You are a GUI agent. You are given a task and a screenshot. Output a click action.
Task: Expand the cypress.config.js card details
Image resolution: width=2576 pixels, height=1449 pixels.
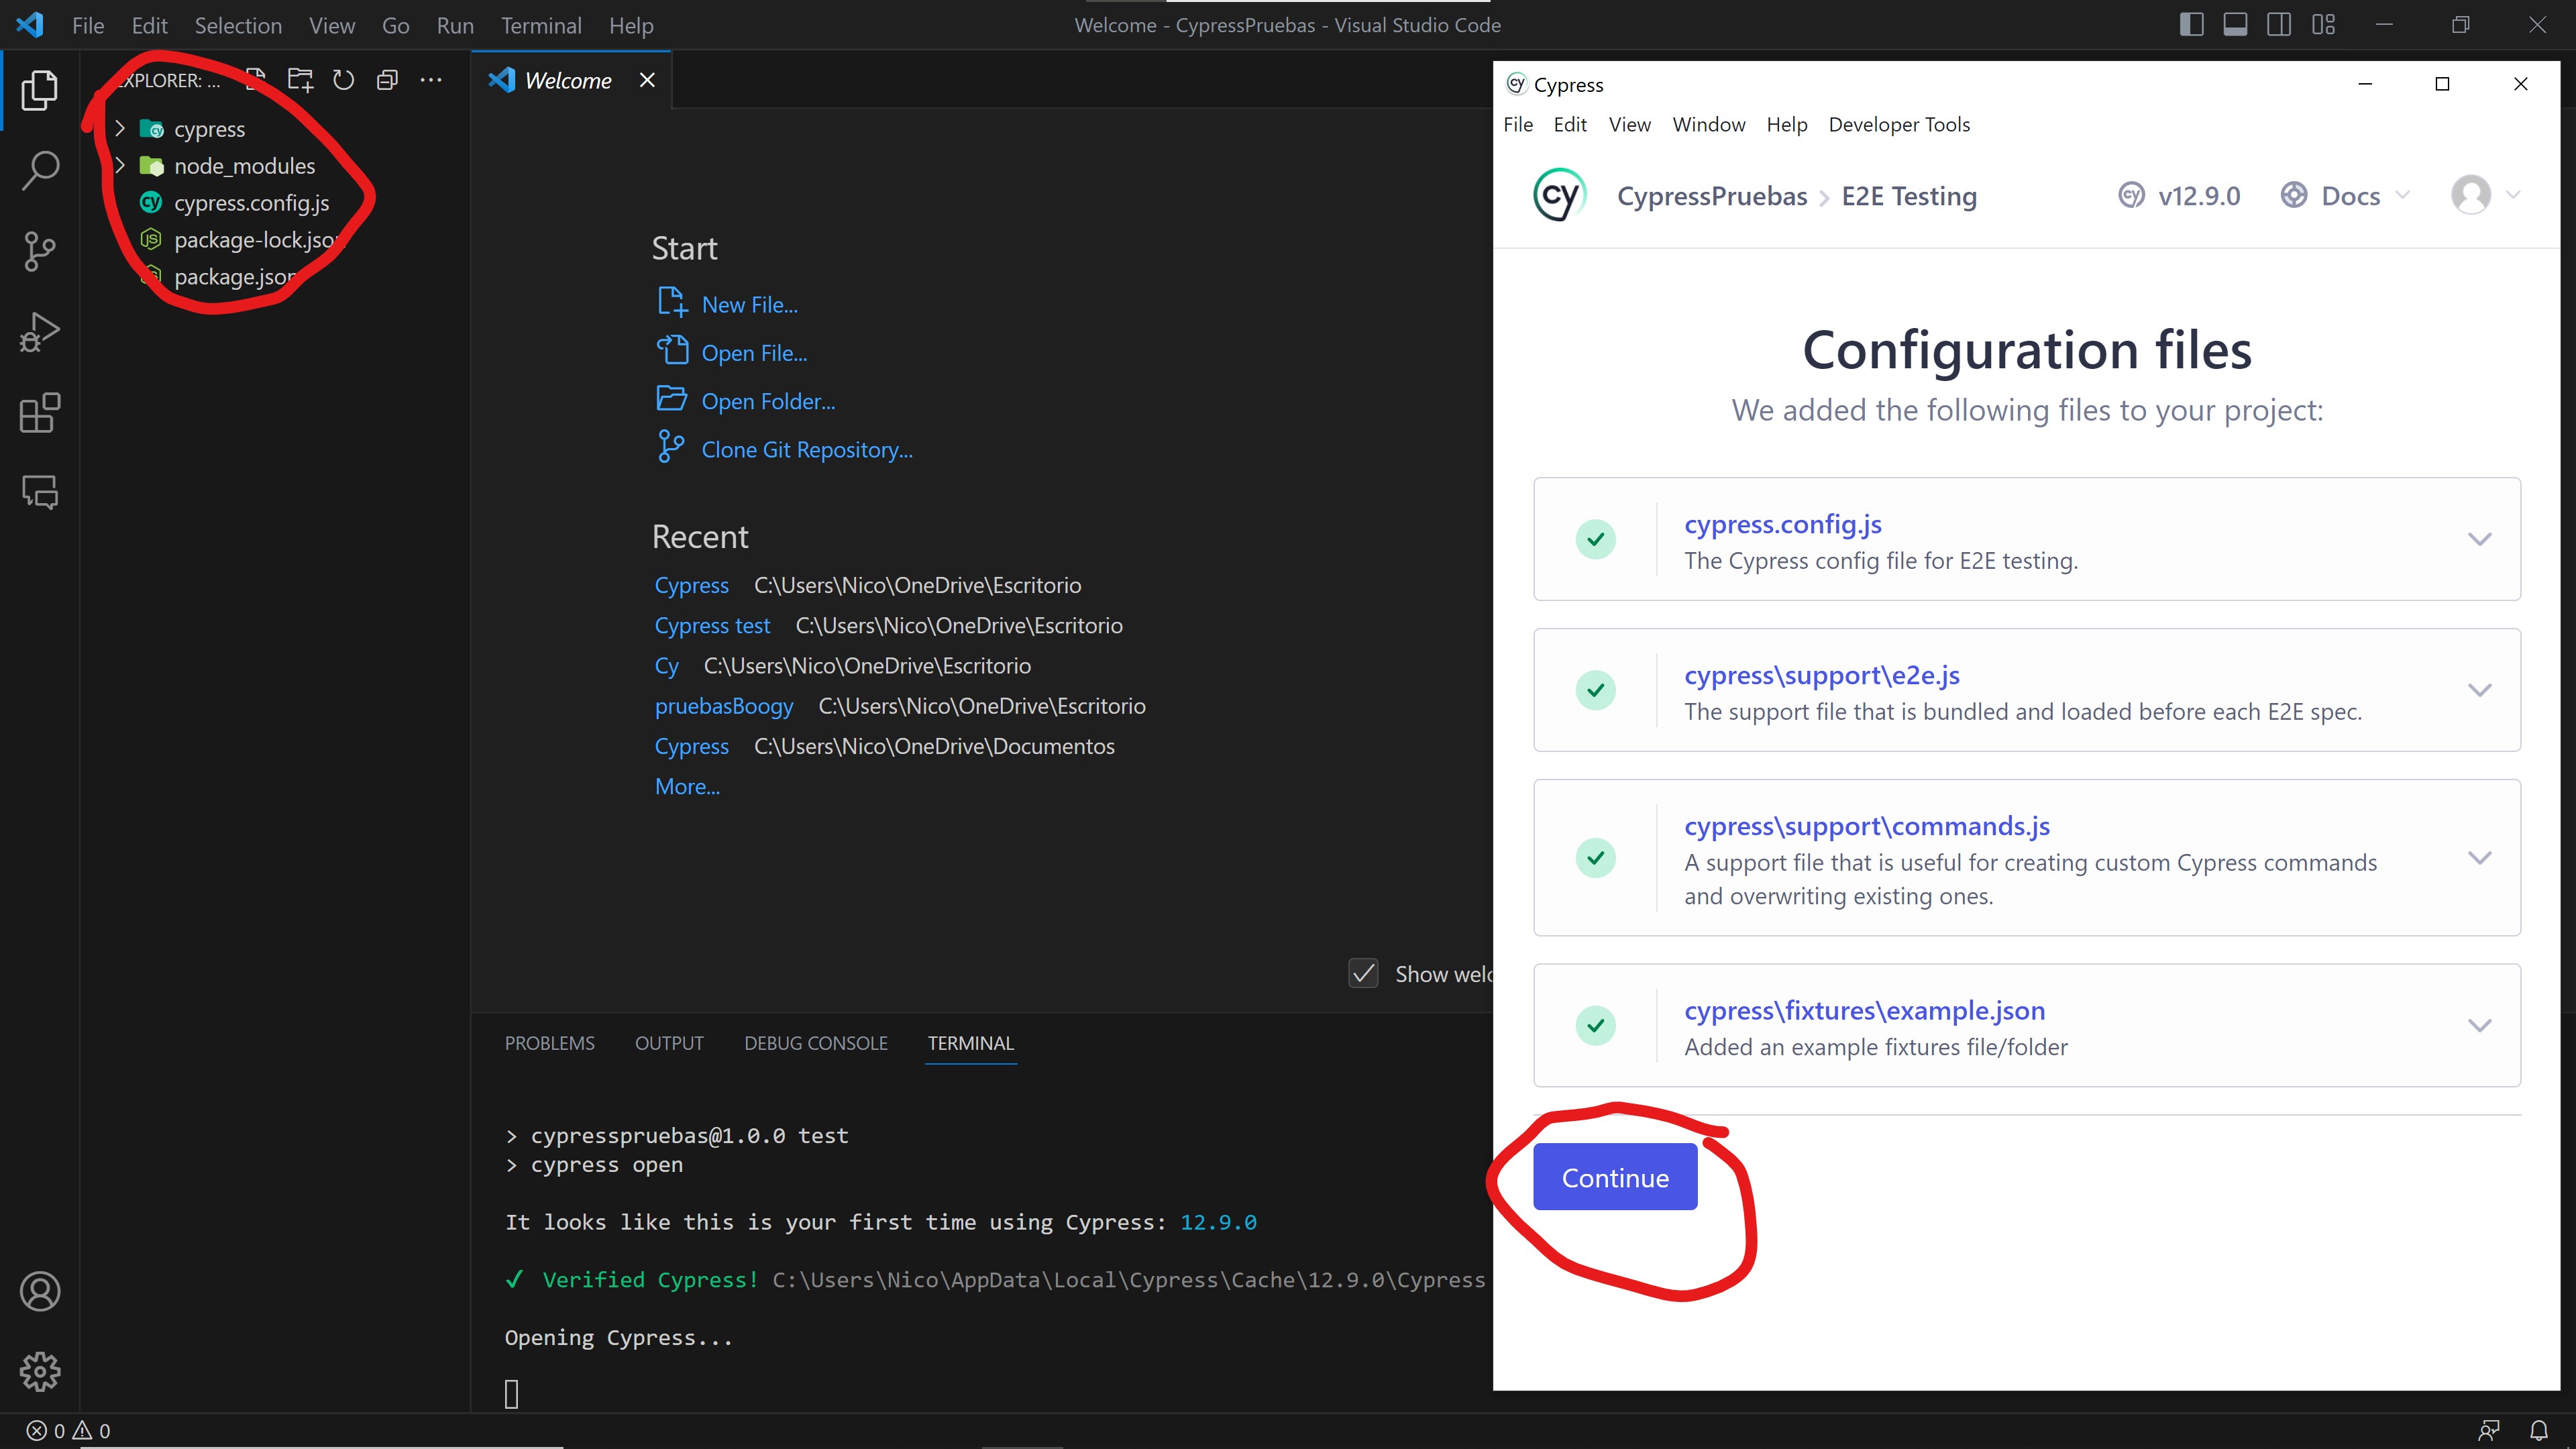coord(2479,539)
